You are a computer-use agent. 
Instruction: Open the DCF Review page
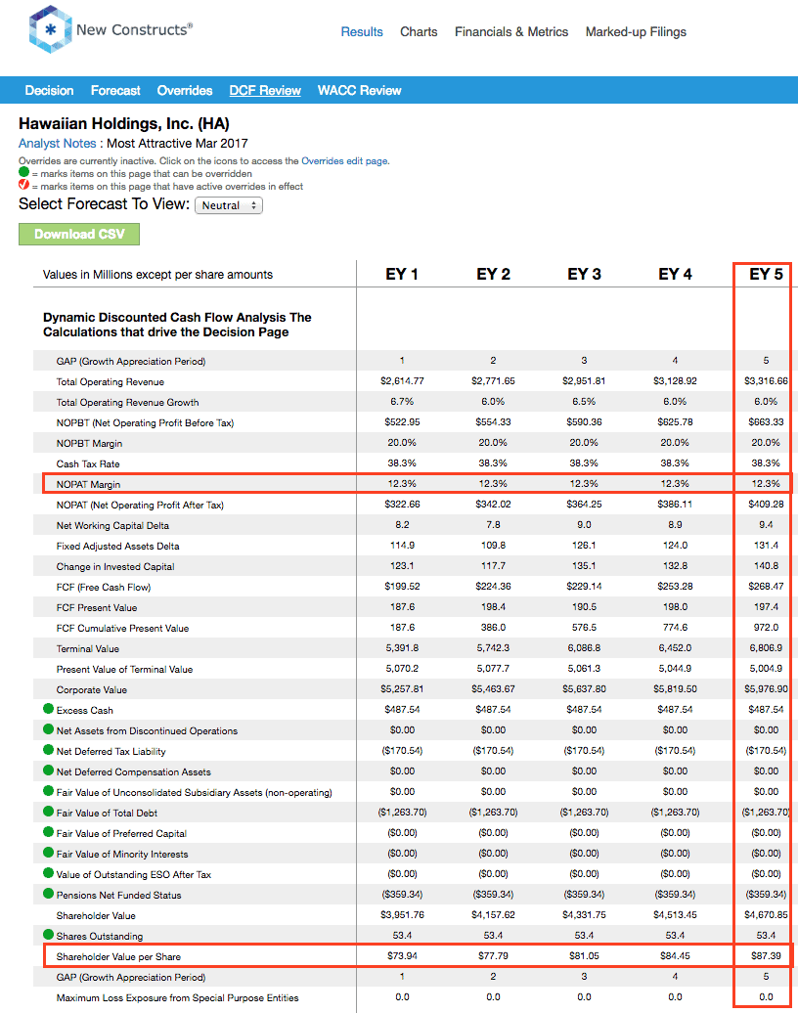[265, 90]
